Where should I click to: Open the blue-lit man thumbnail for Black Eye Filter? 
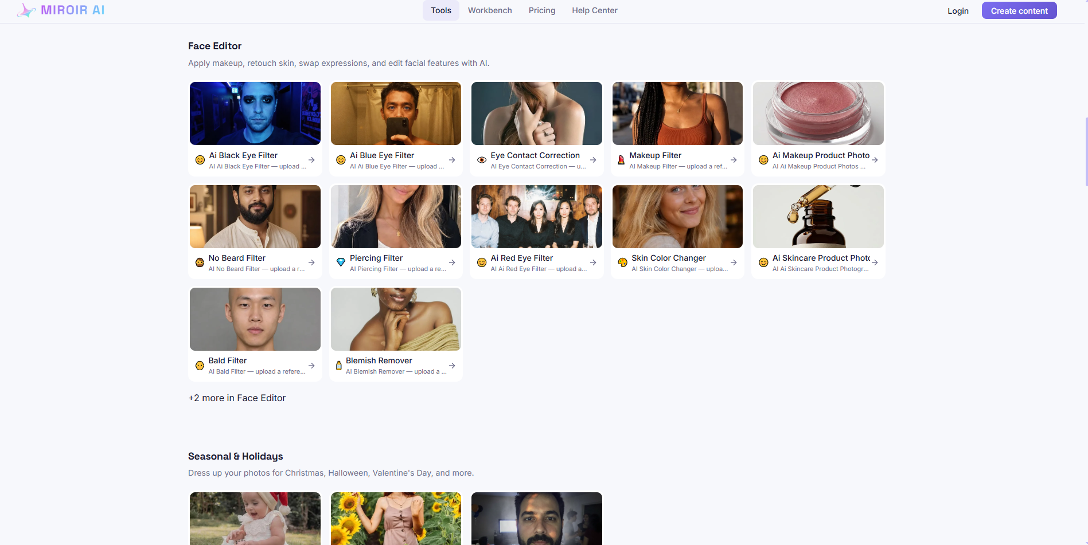coord(255,113)
